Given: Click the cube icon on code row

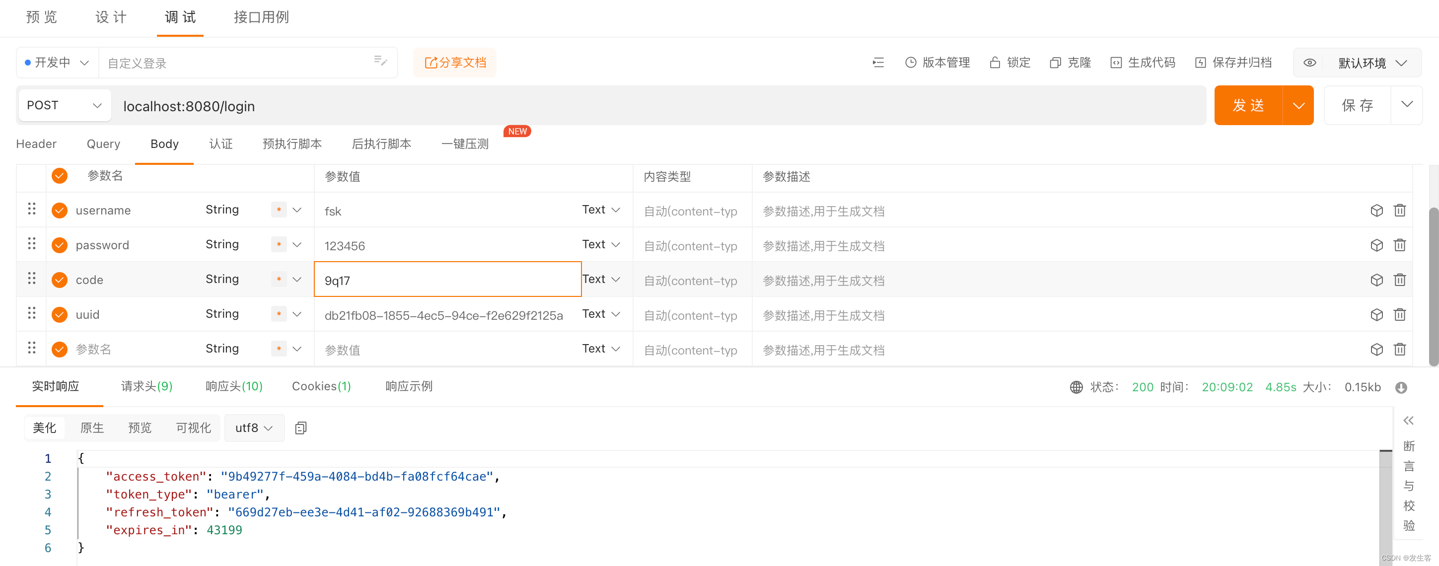Looking at the screenshot, I should pos(1376,280).
